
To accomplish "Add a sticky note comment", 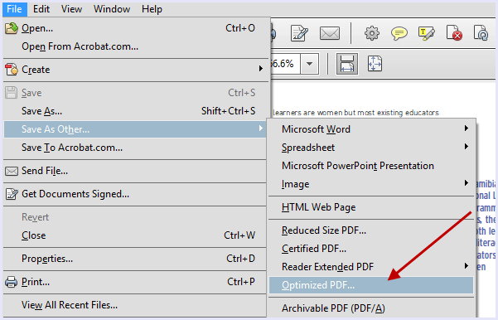I will tap(399, 33).
